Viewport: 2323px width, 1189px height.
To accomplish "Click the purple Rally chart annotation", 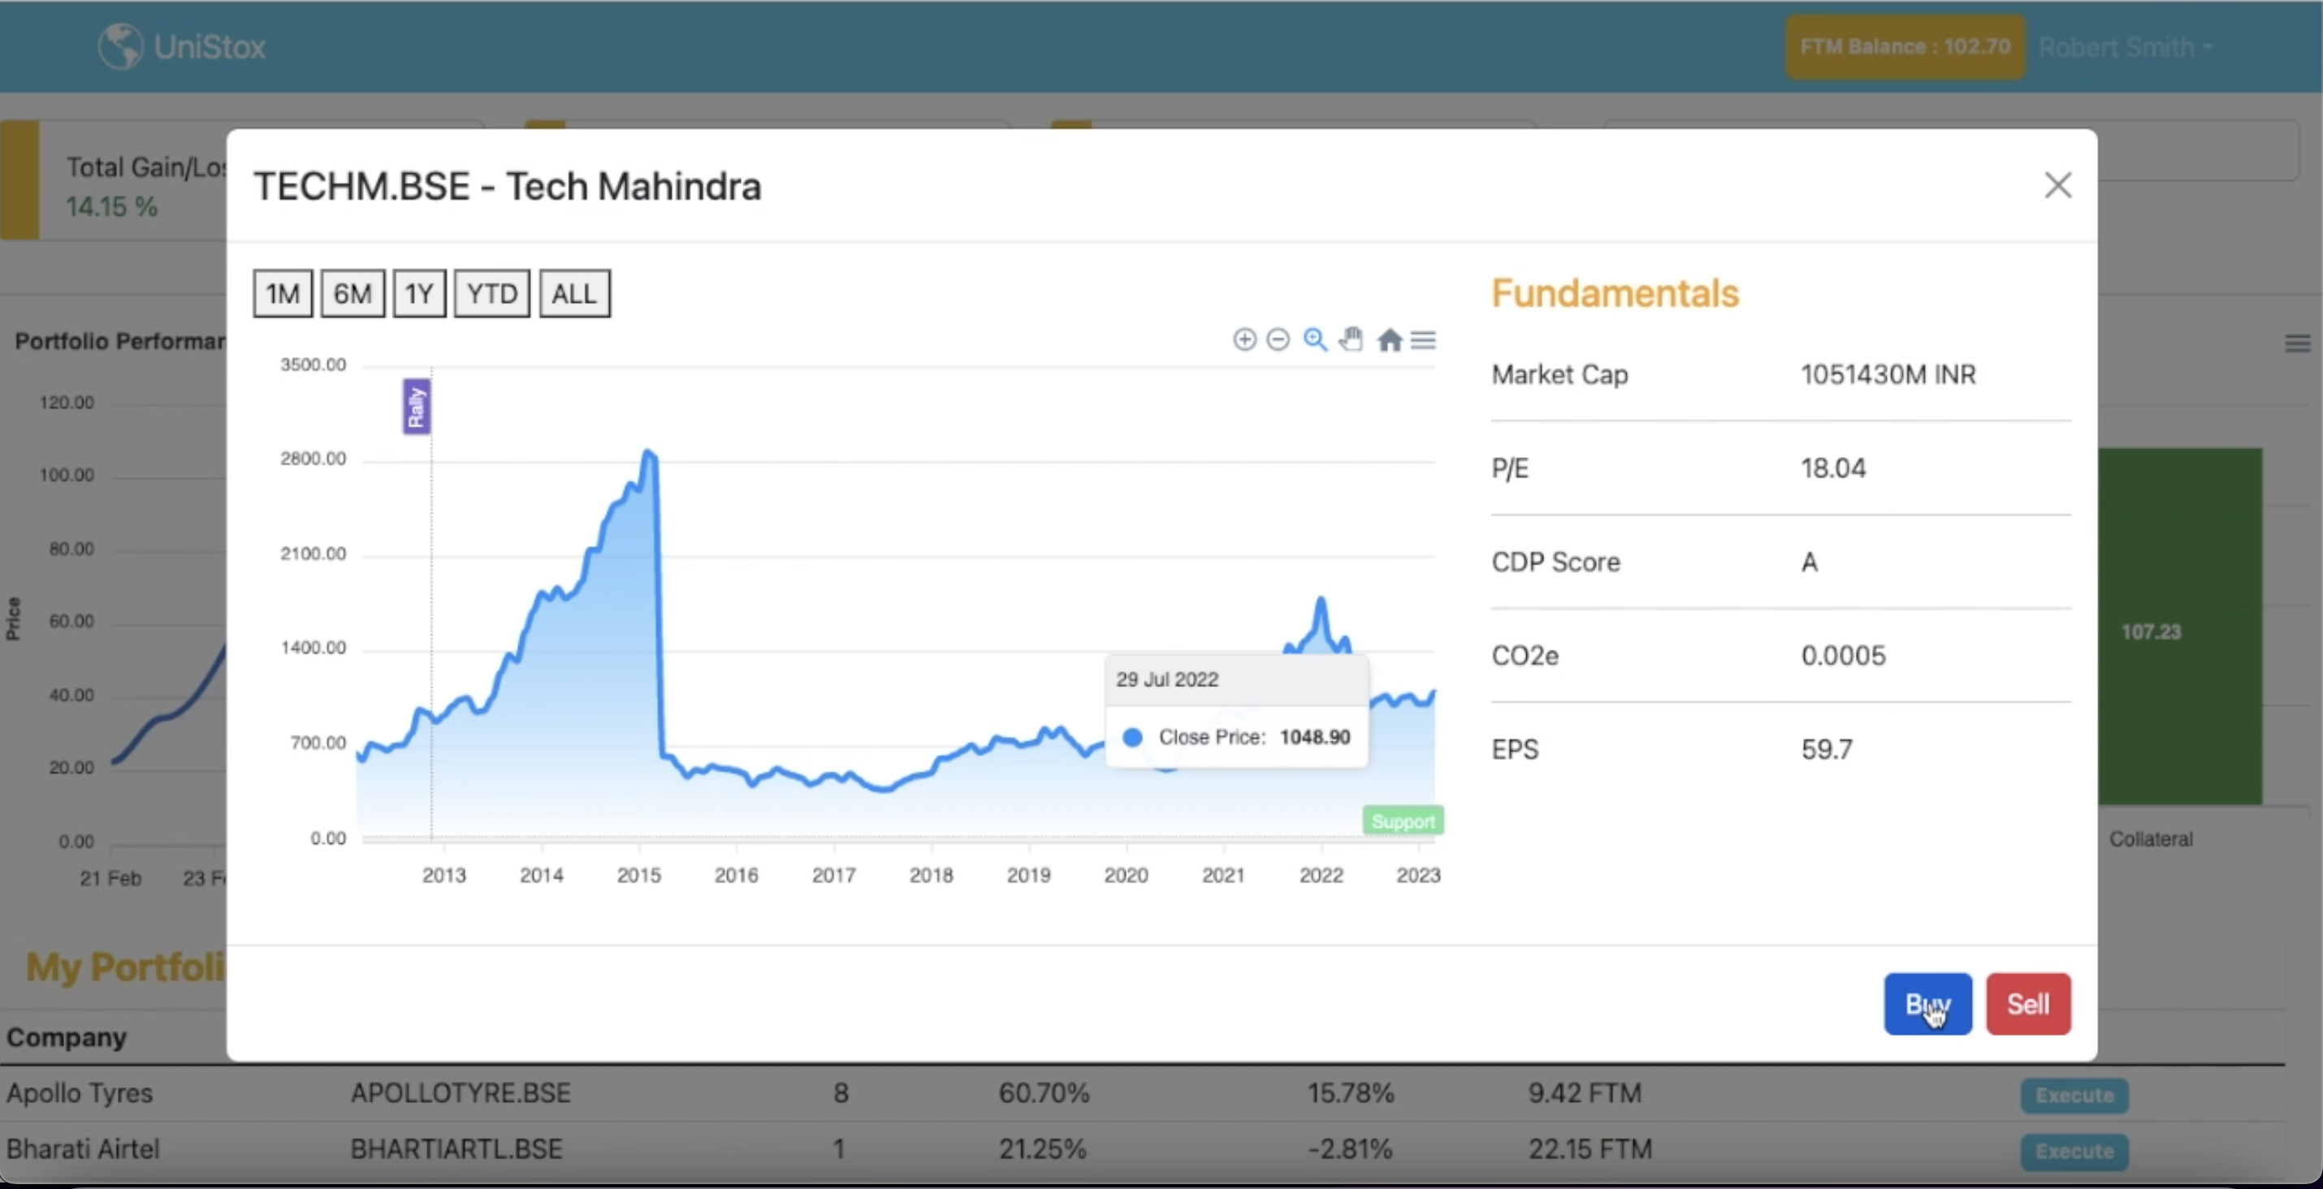I will coord(416,407).
